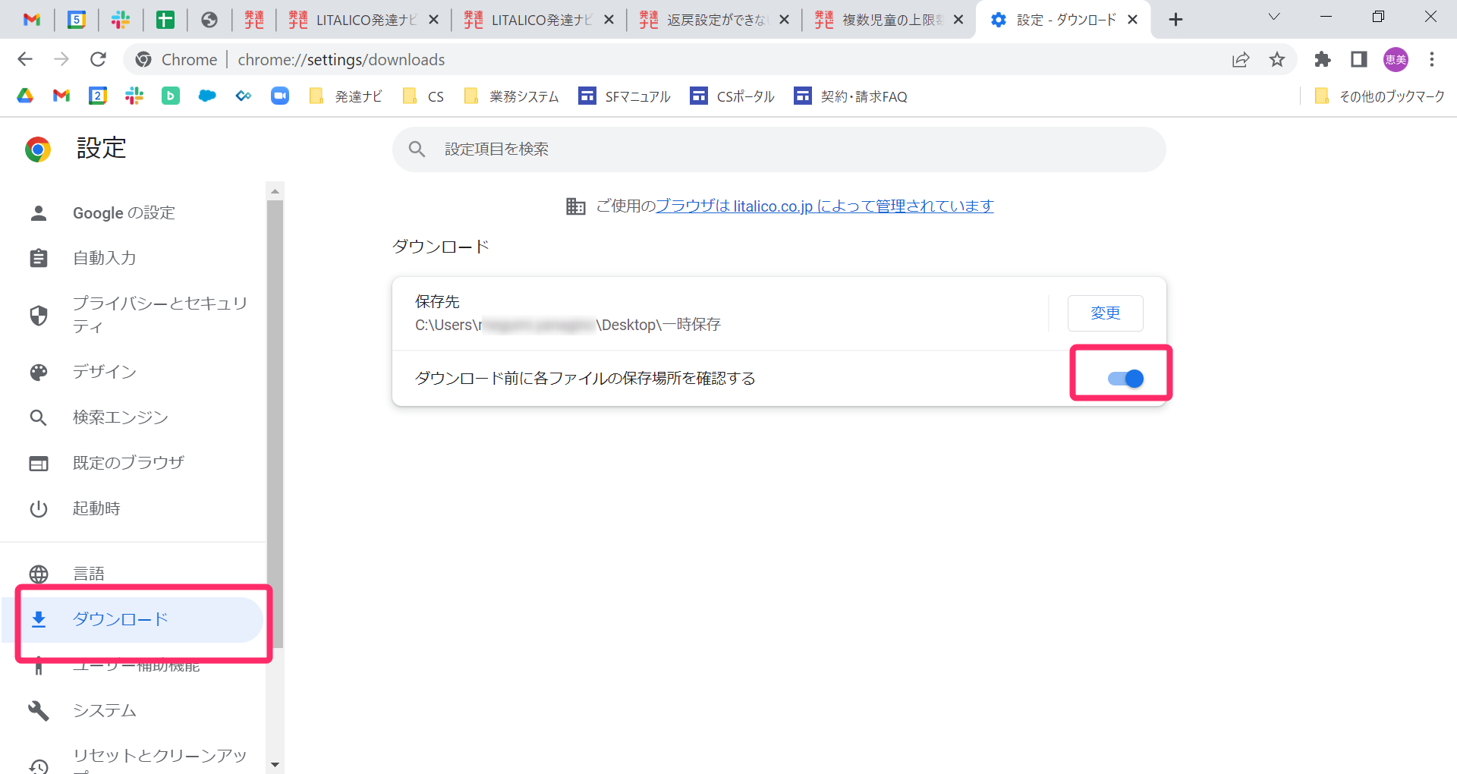The image size is (1457, 774).
Task: Expand the 発達ナビ bookmark folder
Action: point(346,96)
